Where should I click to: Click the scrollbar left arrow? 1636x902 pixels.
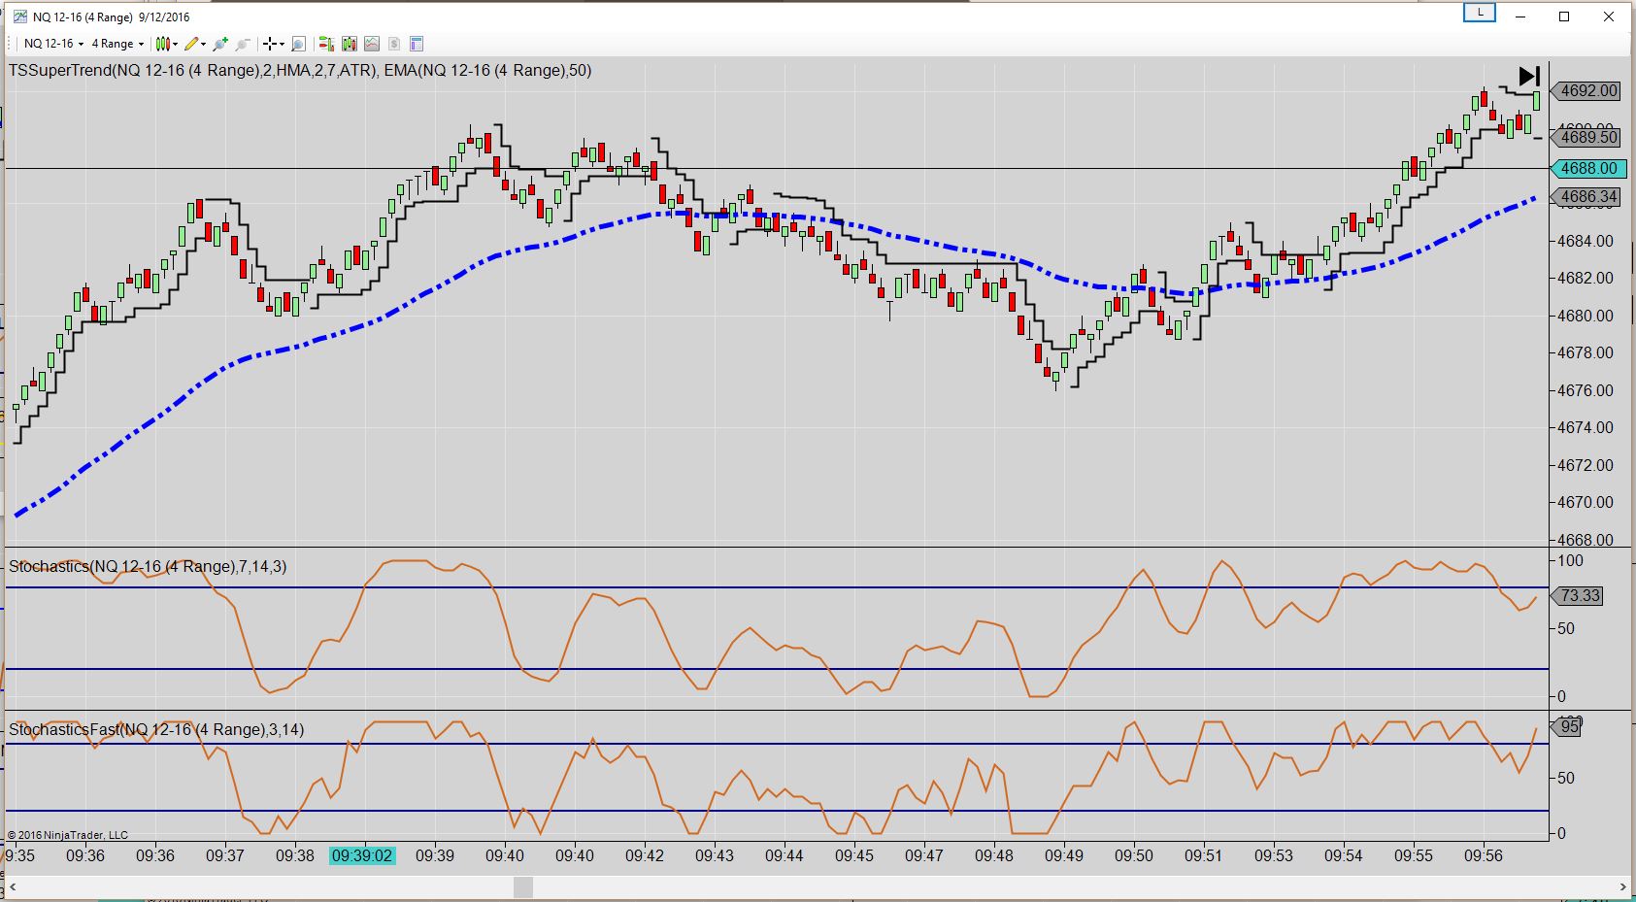click(x=13, y=886)
